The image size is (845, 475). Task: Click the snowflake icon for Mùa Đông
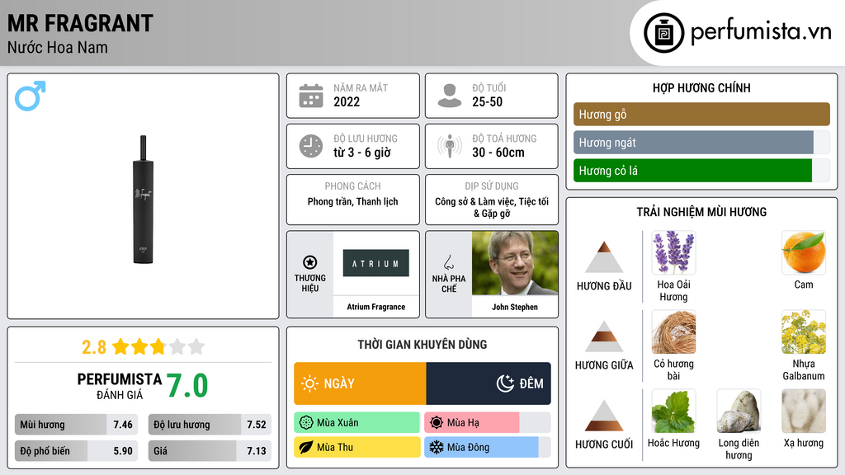[x=437, y=447]
